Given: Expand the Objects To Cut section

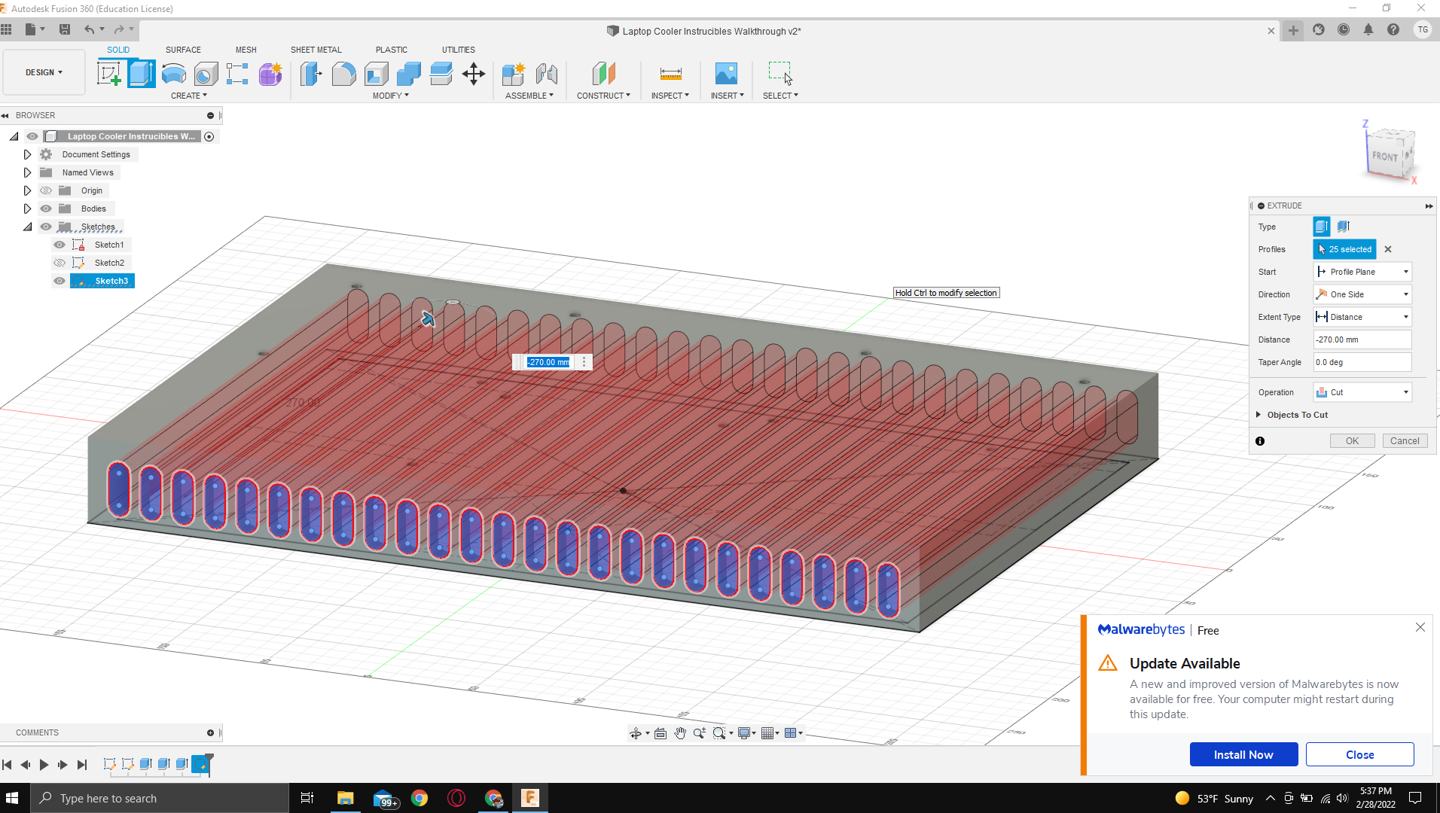Looking at the screenshot, I should point(1258,415).
